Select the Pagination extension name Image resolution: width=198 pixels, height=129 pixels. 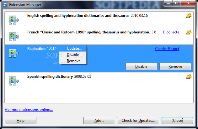36,49
